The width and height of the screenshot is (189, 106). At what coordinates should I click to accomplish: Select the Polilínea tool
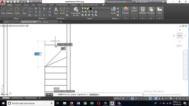tap(9, 11)
